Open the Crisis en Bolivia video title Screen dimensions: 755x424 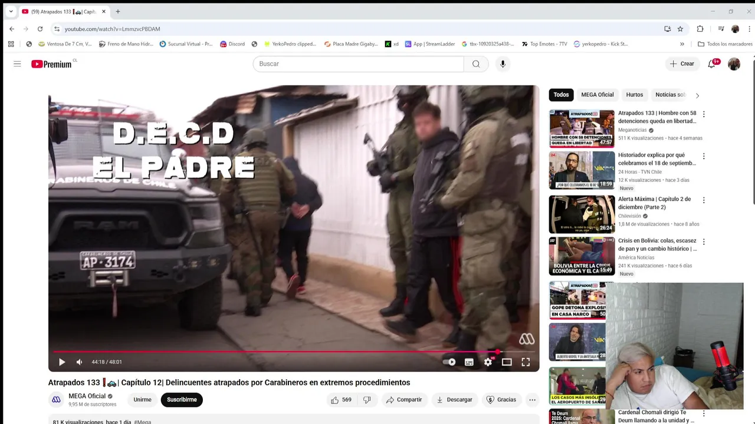tap(657, 245)
